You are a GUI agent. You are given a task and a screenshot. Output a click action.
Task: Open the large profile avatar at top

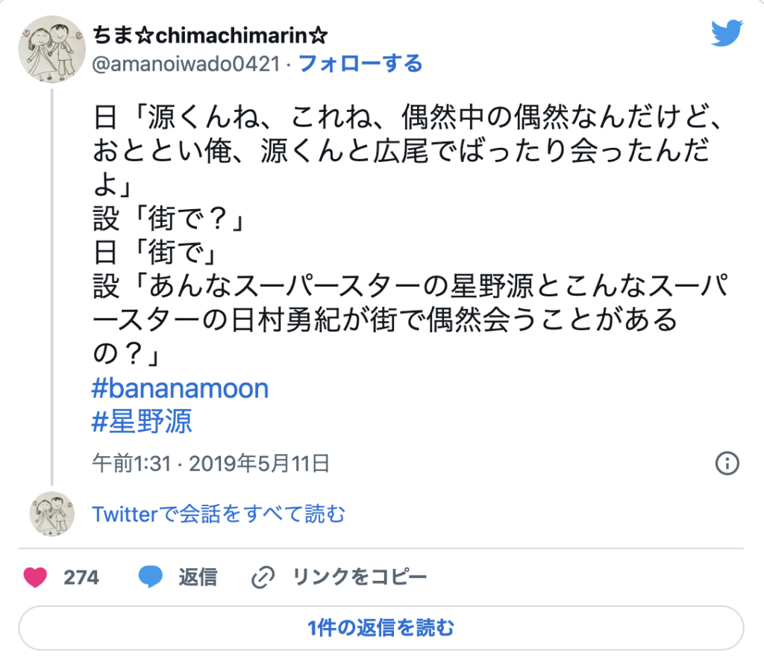tap(51, 49)
